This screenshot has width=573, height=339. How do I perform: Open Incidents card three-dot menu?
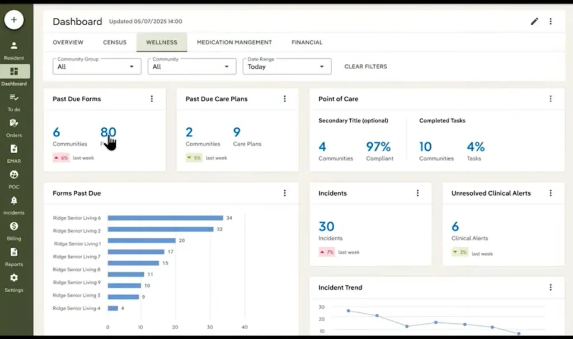417,193
